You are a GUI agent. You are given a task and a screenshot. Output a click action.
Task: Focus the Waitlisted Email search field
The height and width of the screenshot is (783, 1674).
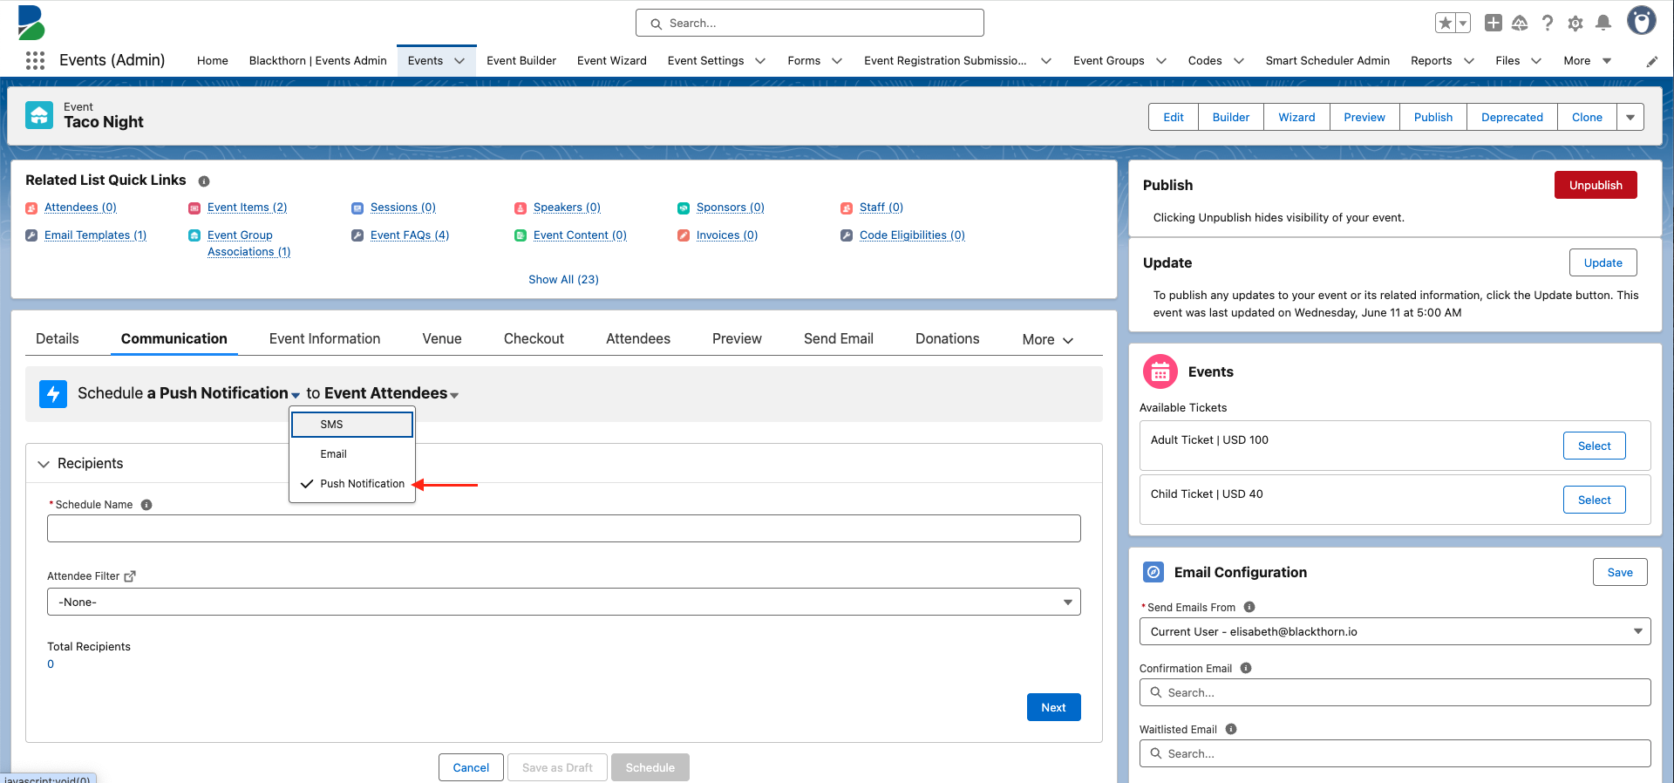point(1395,753)
